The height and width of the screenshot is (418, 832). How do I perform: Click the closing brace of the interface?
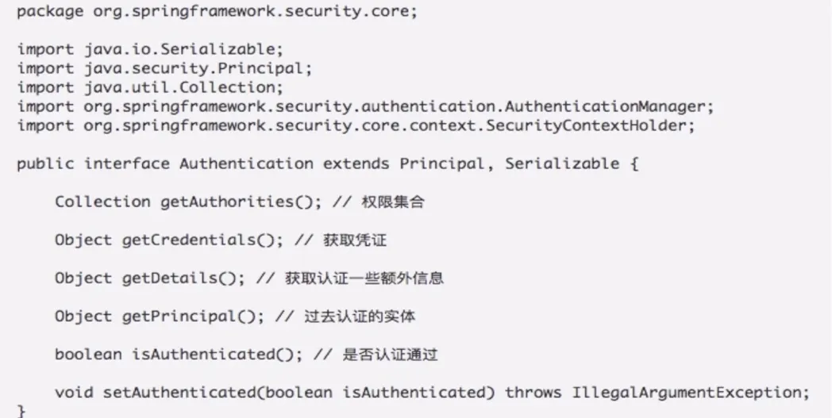pyautogui.click(x=21, y=411)
